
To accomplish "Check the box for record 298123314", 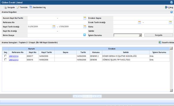I will pyautogui.click(x=5, y=56).
